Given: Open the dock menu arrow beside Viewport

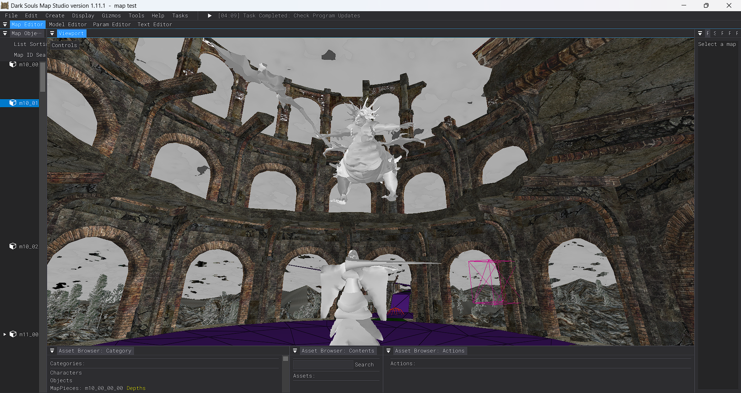Looking at the screenshot, I should pyautogui.click(x=52, y=34).
